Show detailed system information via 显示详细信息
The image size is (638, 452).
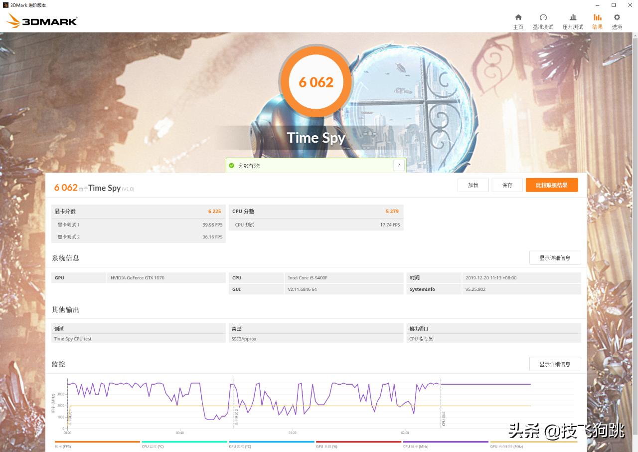click(555, 257)
